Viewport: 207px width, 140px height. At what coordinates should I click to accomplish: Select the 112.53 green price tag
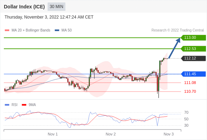tap(193, 49)
